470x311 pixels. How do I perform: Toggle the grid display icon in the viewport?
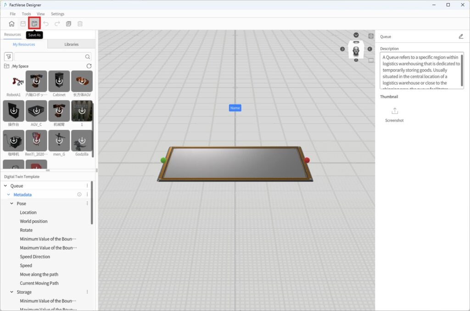(x=371, y=60)
